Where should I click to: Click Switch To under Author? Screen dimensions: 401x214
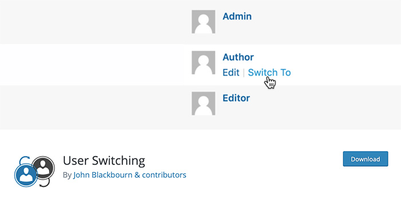(x=269, y=73)
